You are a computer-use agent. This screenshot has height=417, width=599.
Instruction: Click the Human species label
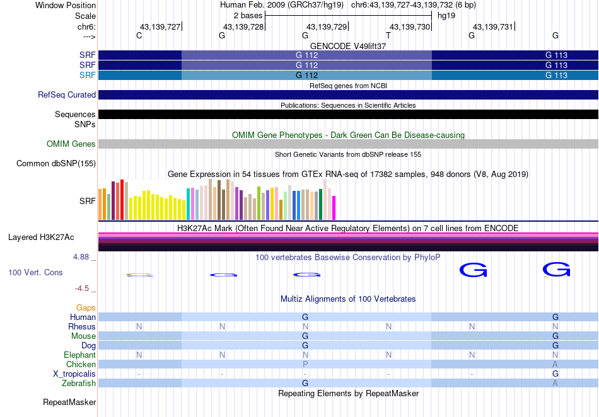point(83,317)
